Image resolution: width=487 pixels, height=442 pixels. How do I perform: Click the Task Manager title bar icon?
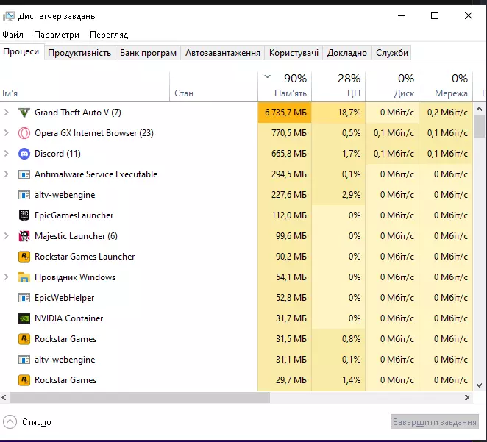coord(9,16)
